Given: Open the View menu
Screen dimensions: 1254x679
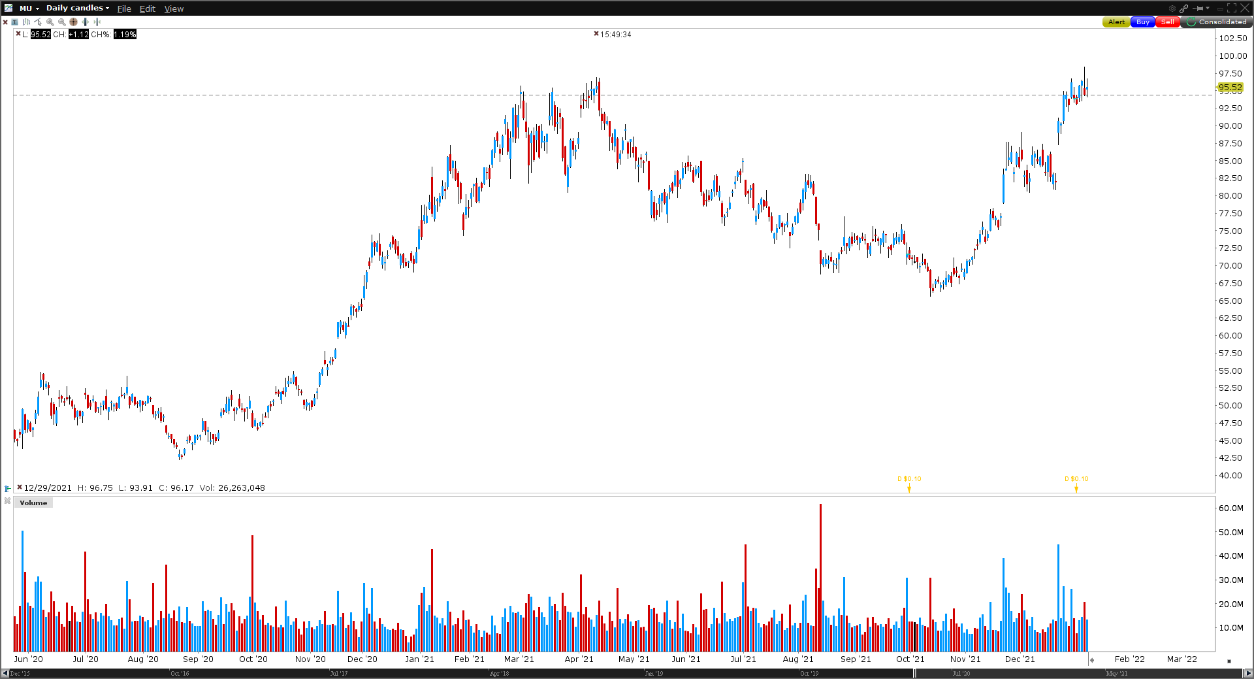Looking at the screenshot, I should click(174, 8).
